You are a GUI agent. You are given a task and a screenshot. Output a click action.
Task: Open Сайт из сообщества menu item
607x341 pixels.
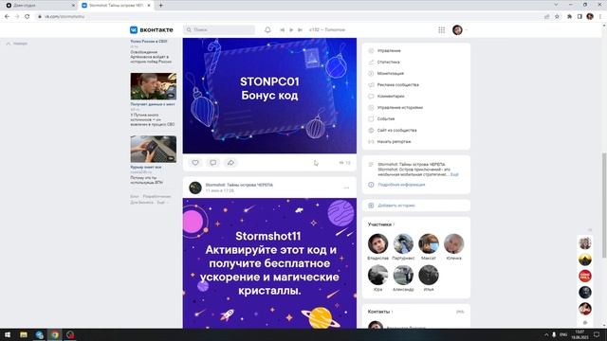pos(396,131)
